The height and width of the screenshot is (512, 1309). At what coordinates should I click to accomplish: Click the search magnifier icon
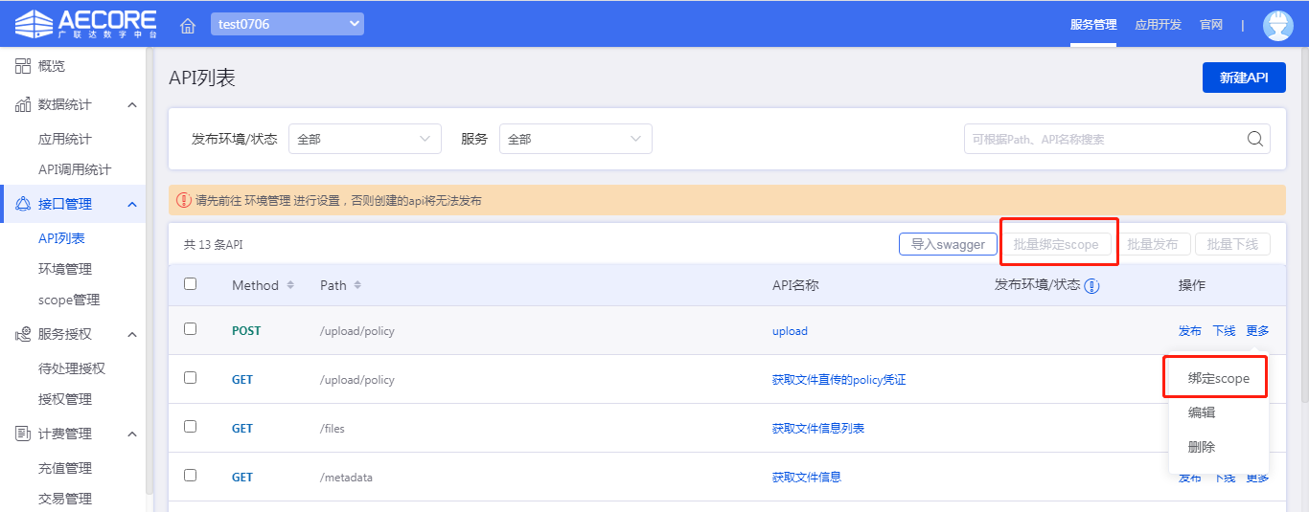(1254, 139)
